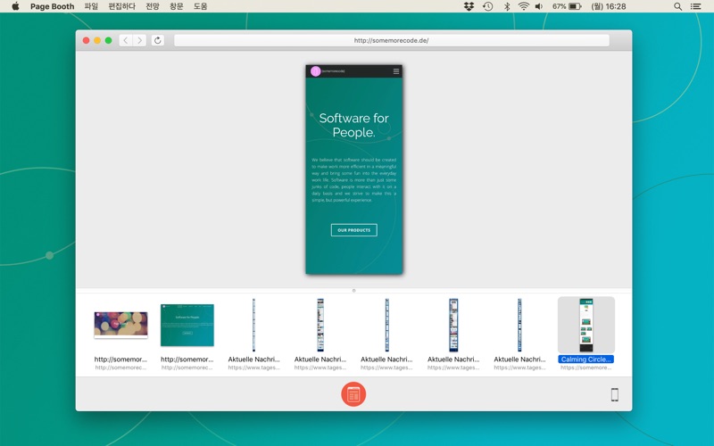Click the battery 67% indicator

click(x=567, y=6)
